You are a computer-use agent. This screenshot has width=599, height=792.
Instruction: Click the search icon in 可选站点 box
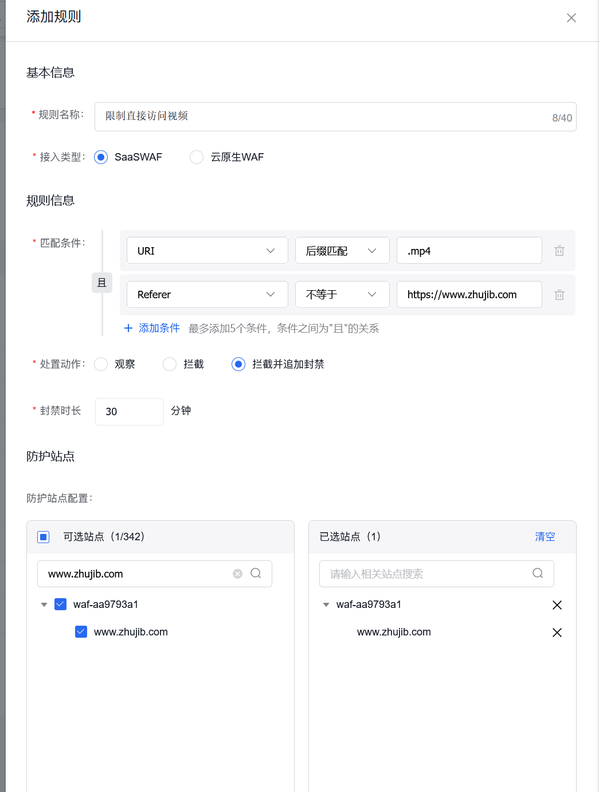click(x=256, y=573)
